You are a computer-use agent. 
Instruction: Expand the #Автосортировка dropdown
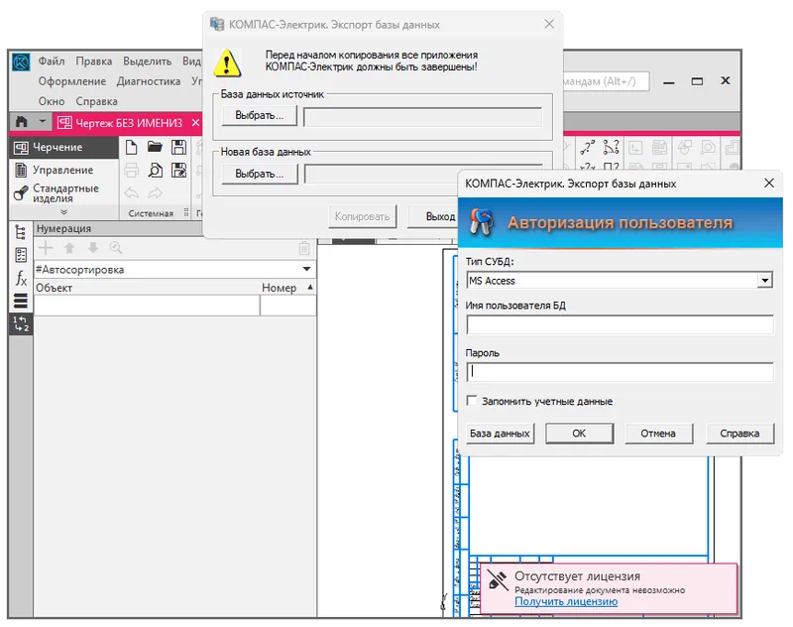click(x=306, y=269)
